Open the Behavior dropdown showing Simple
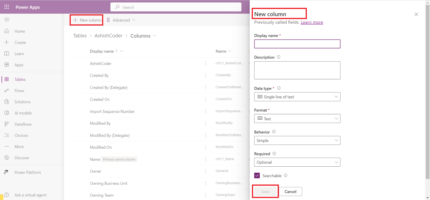Screen dimensions: 430x200 (297, 141)
